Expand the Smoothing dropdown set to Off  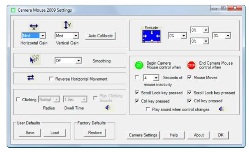(x=68, y=60)
